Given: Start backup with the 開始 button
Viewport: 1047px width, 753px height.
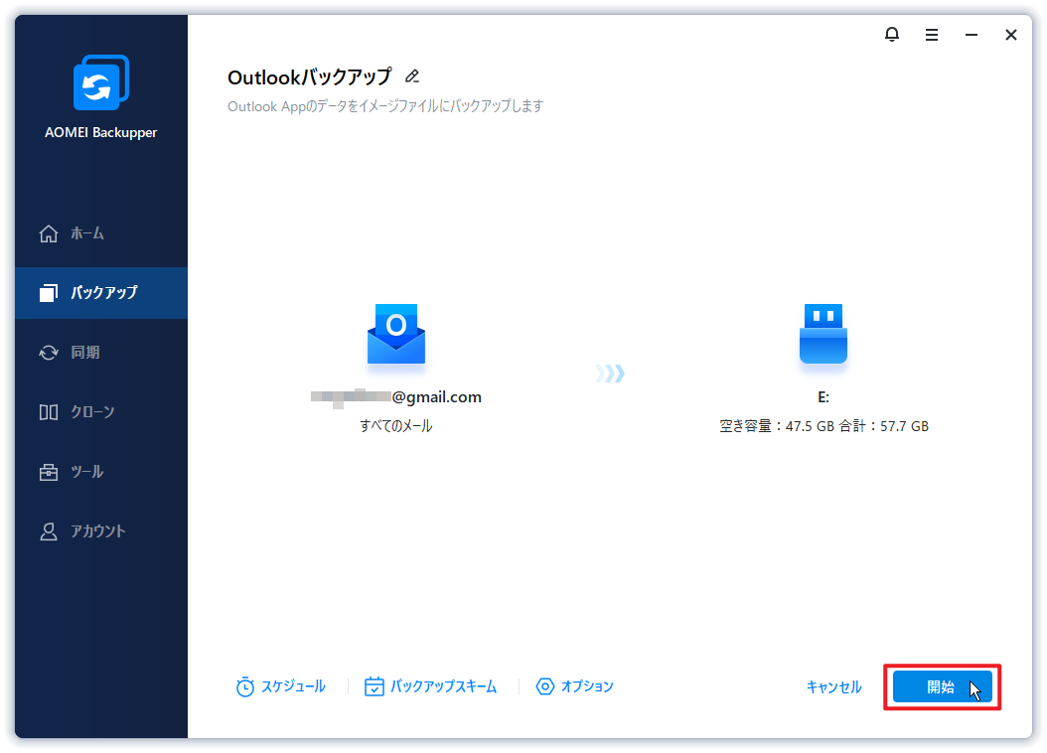Looking at the screenshot, I should pos(942,686).
